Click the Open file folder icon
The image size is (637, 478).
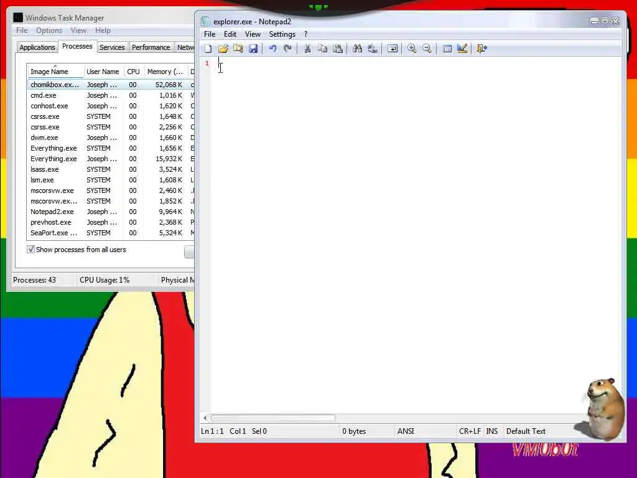click(223, 49)
